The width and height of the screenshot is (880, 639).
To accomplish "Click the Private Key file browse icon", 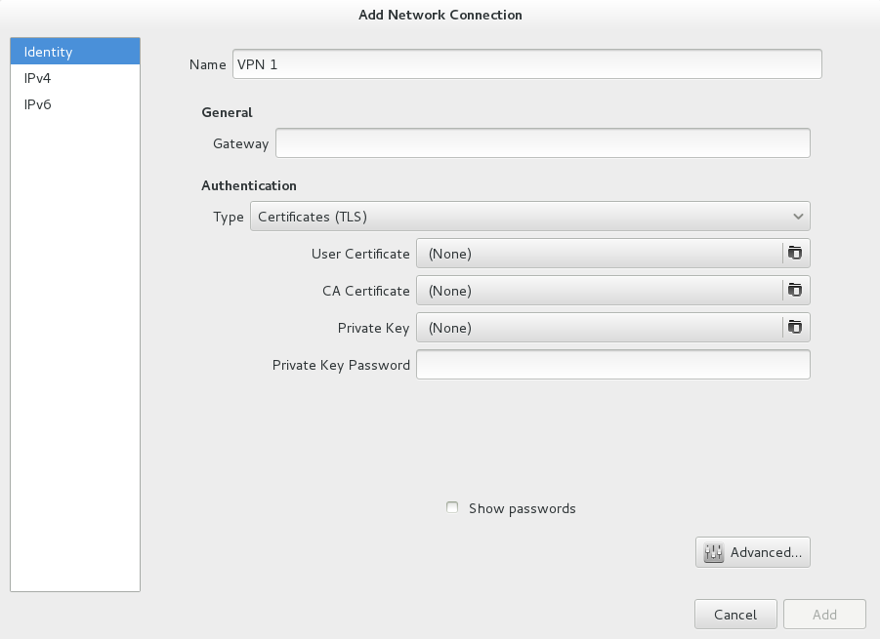I will 795,328.
